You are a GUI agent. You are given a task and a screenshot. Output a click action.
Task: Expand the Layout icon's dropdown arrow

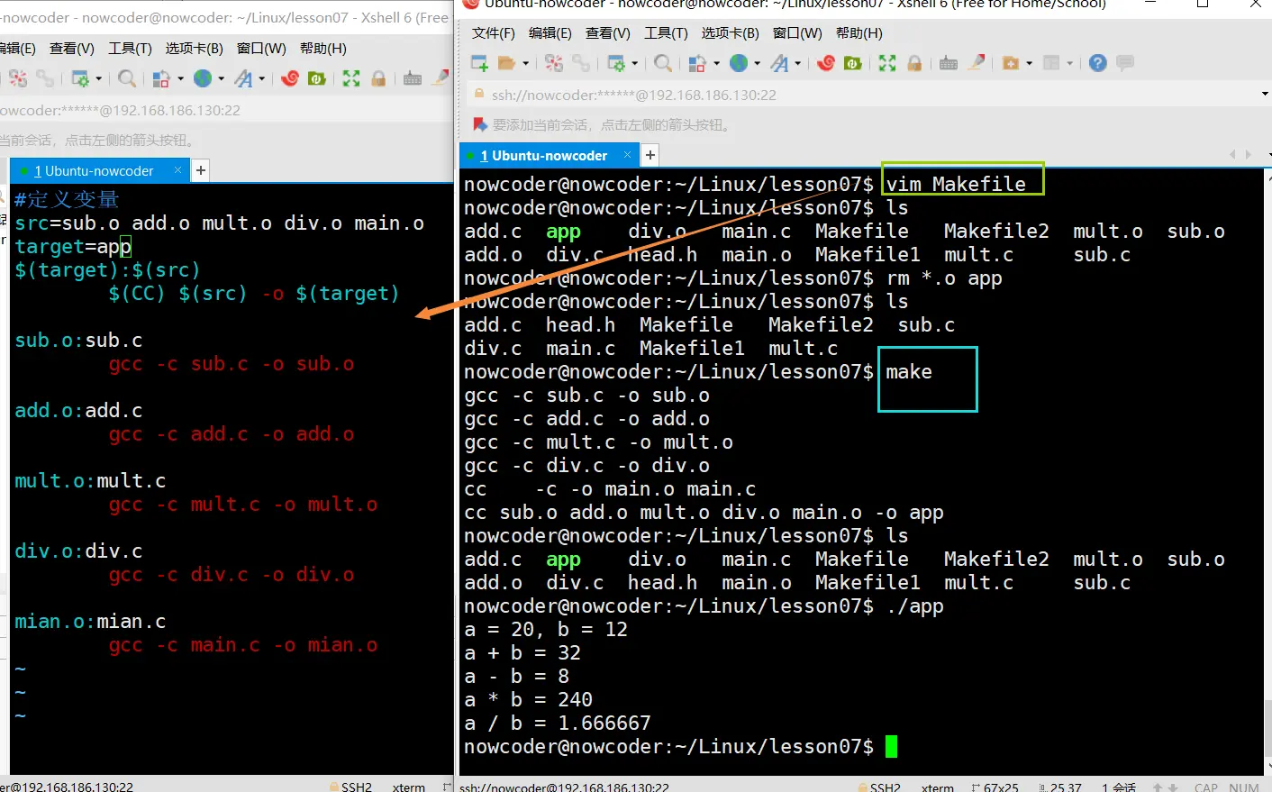1069,63
